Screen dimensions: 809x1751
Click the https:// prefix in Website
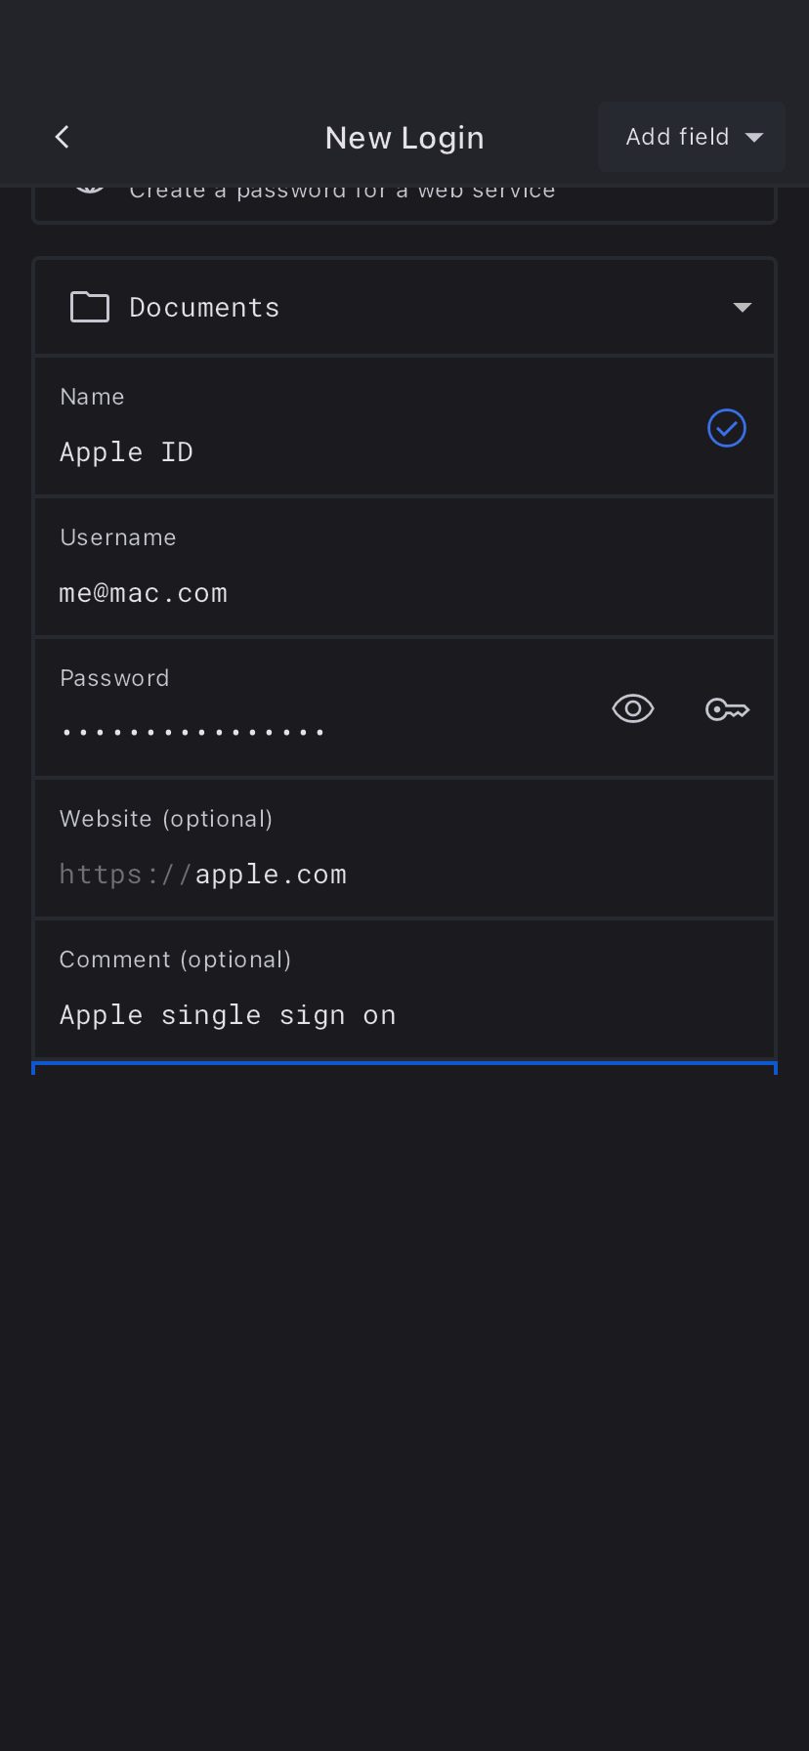pyautogui.click(x=125, y=875)
